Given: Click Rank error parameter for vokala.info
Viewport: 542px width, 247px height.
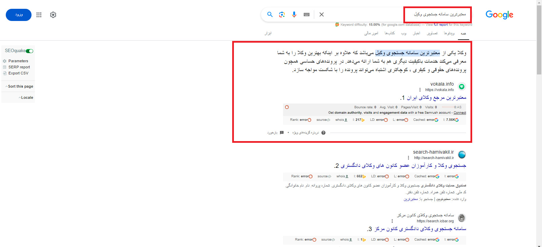Looking at the screenshot, I should 301,120.
